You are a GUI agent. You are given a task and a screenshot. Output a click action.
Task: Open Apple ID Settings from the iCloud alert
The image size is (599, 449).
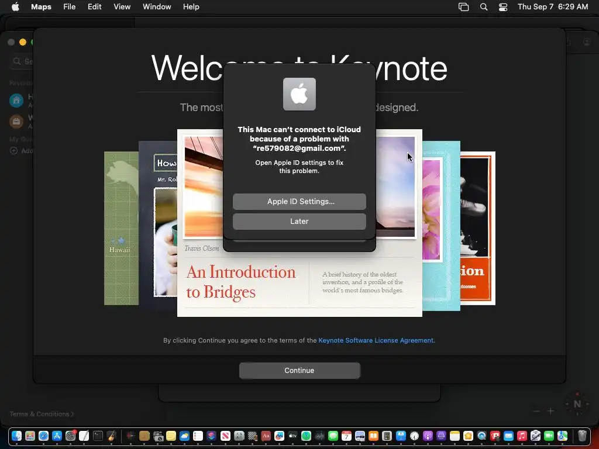coord(299,202)
